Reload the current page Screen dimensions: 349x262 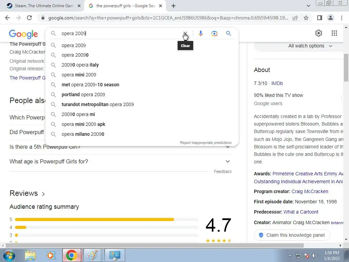[x=29, y=18]
